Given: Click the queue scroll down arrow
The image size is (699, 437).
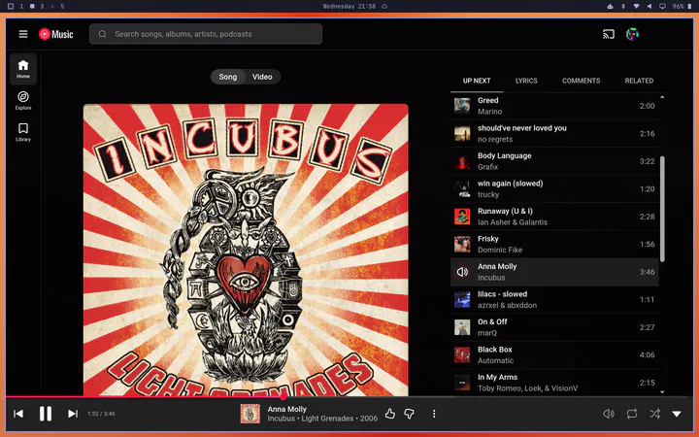Looking at the screenshot, I should pos(662,392).
